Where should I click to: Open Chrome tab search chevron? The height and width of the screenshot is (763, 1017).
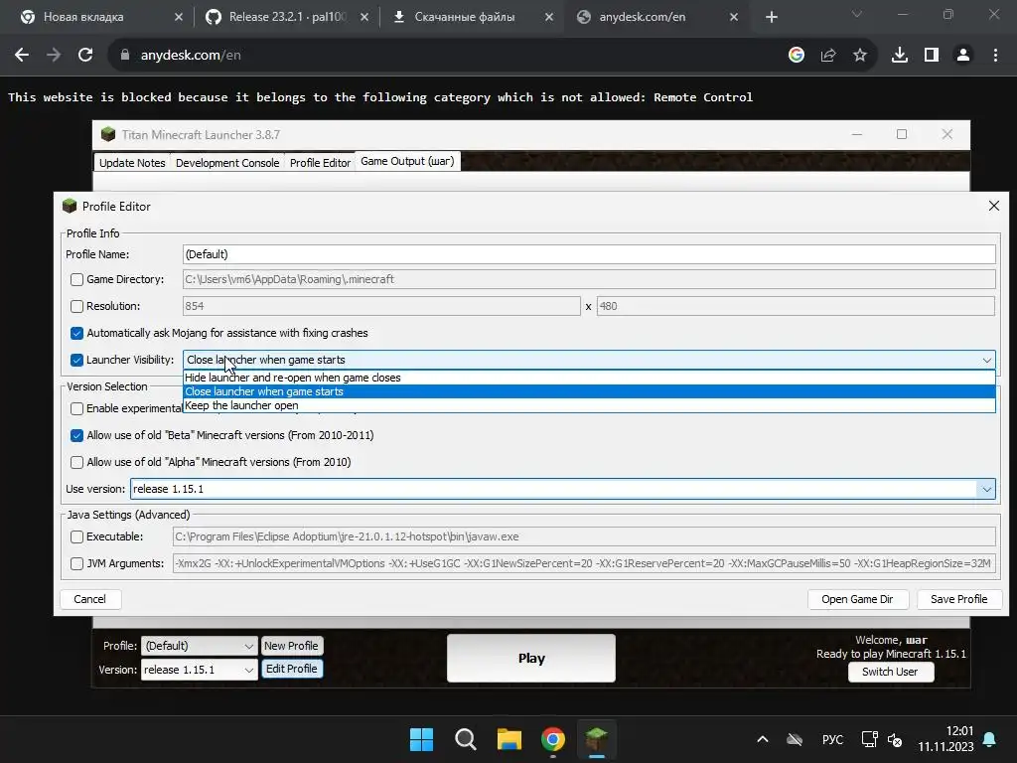coord(857,14)
